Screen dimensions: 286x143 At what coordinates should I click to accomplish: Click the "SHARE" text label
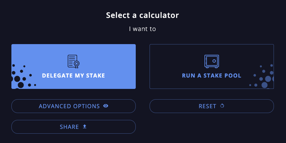coord(69,127)
